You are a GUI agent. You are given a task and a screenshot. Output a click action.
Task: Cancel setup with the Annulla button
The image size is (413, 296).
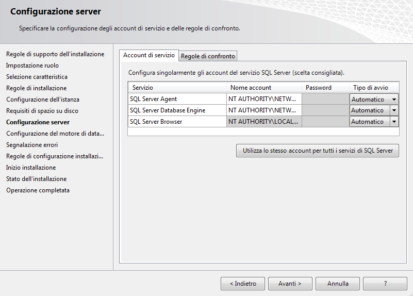tap(338, 284)
